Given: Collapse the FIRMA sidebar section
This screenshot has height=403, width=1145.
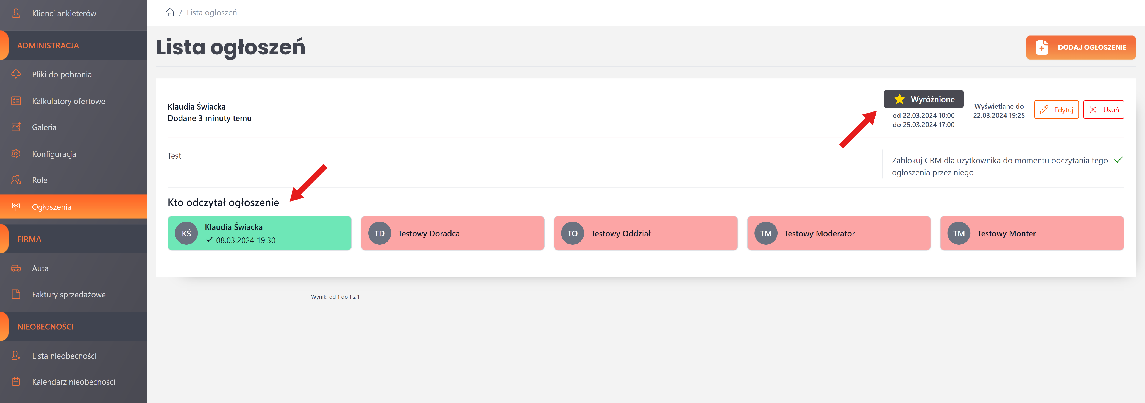Looking at the screenshot, I should pyautogui.click(x=29, y=239).
